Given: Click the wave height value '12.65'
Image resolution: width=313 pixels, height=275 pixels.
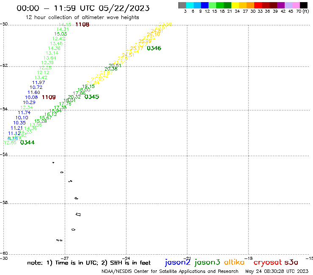Looking at the screenshot, I should [x=10, y=143].
